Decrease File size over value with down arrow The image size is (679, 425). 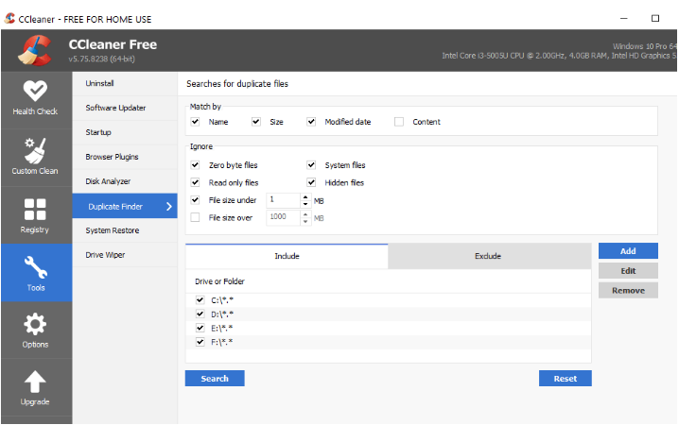(305, 221)
